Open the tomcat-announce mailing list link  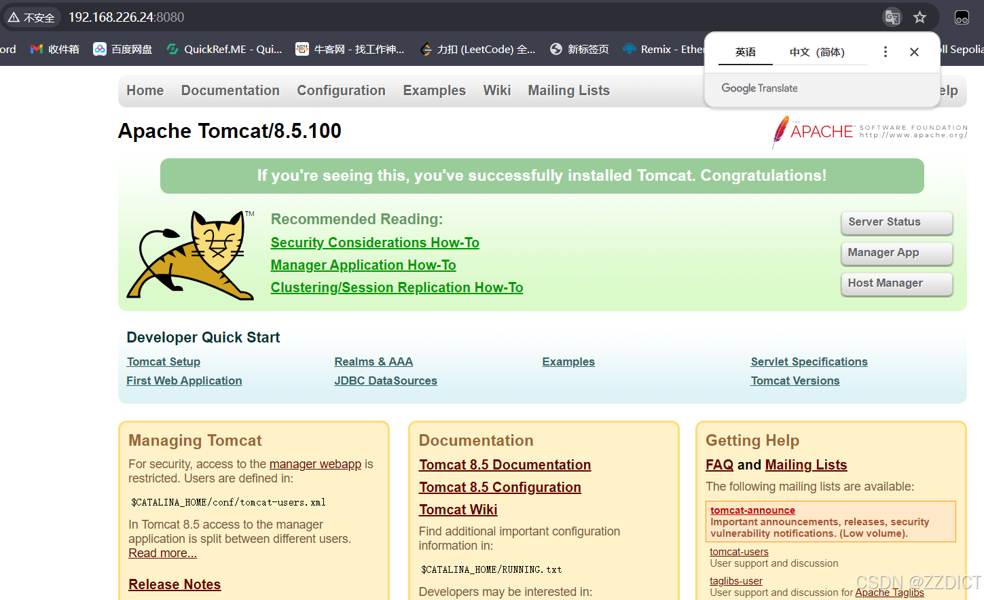click(x=752, y=510)
